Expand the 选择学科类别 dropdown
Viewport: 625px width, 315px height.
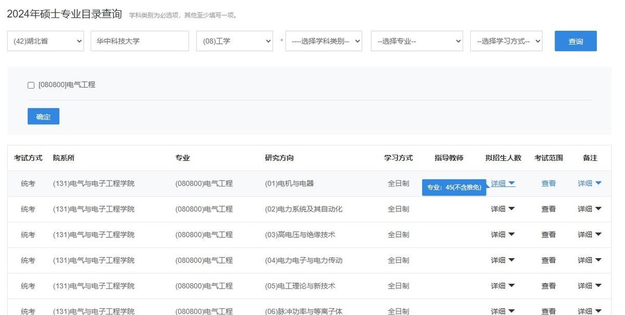coord(323,41)
